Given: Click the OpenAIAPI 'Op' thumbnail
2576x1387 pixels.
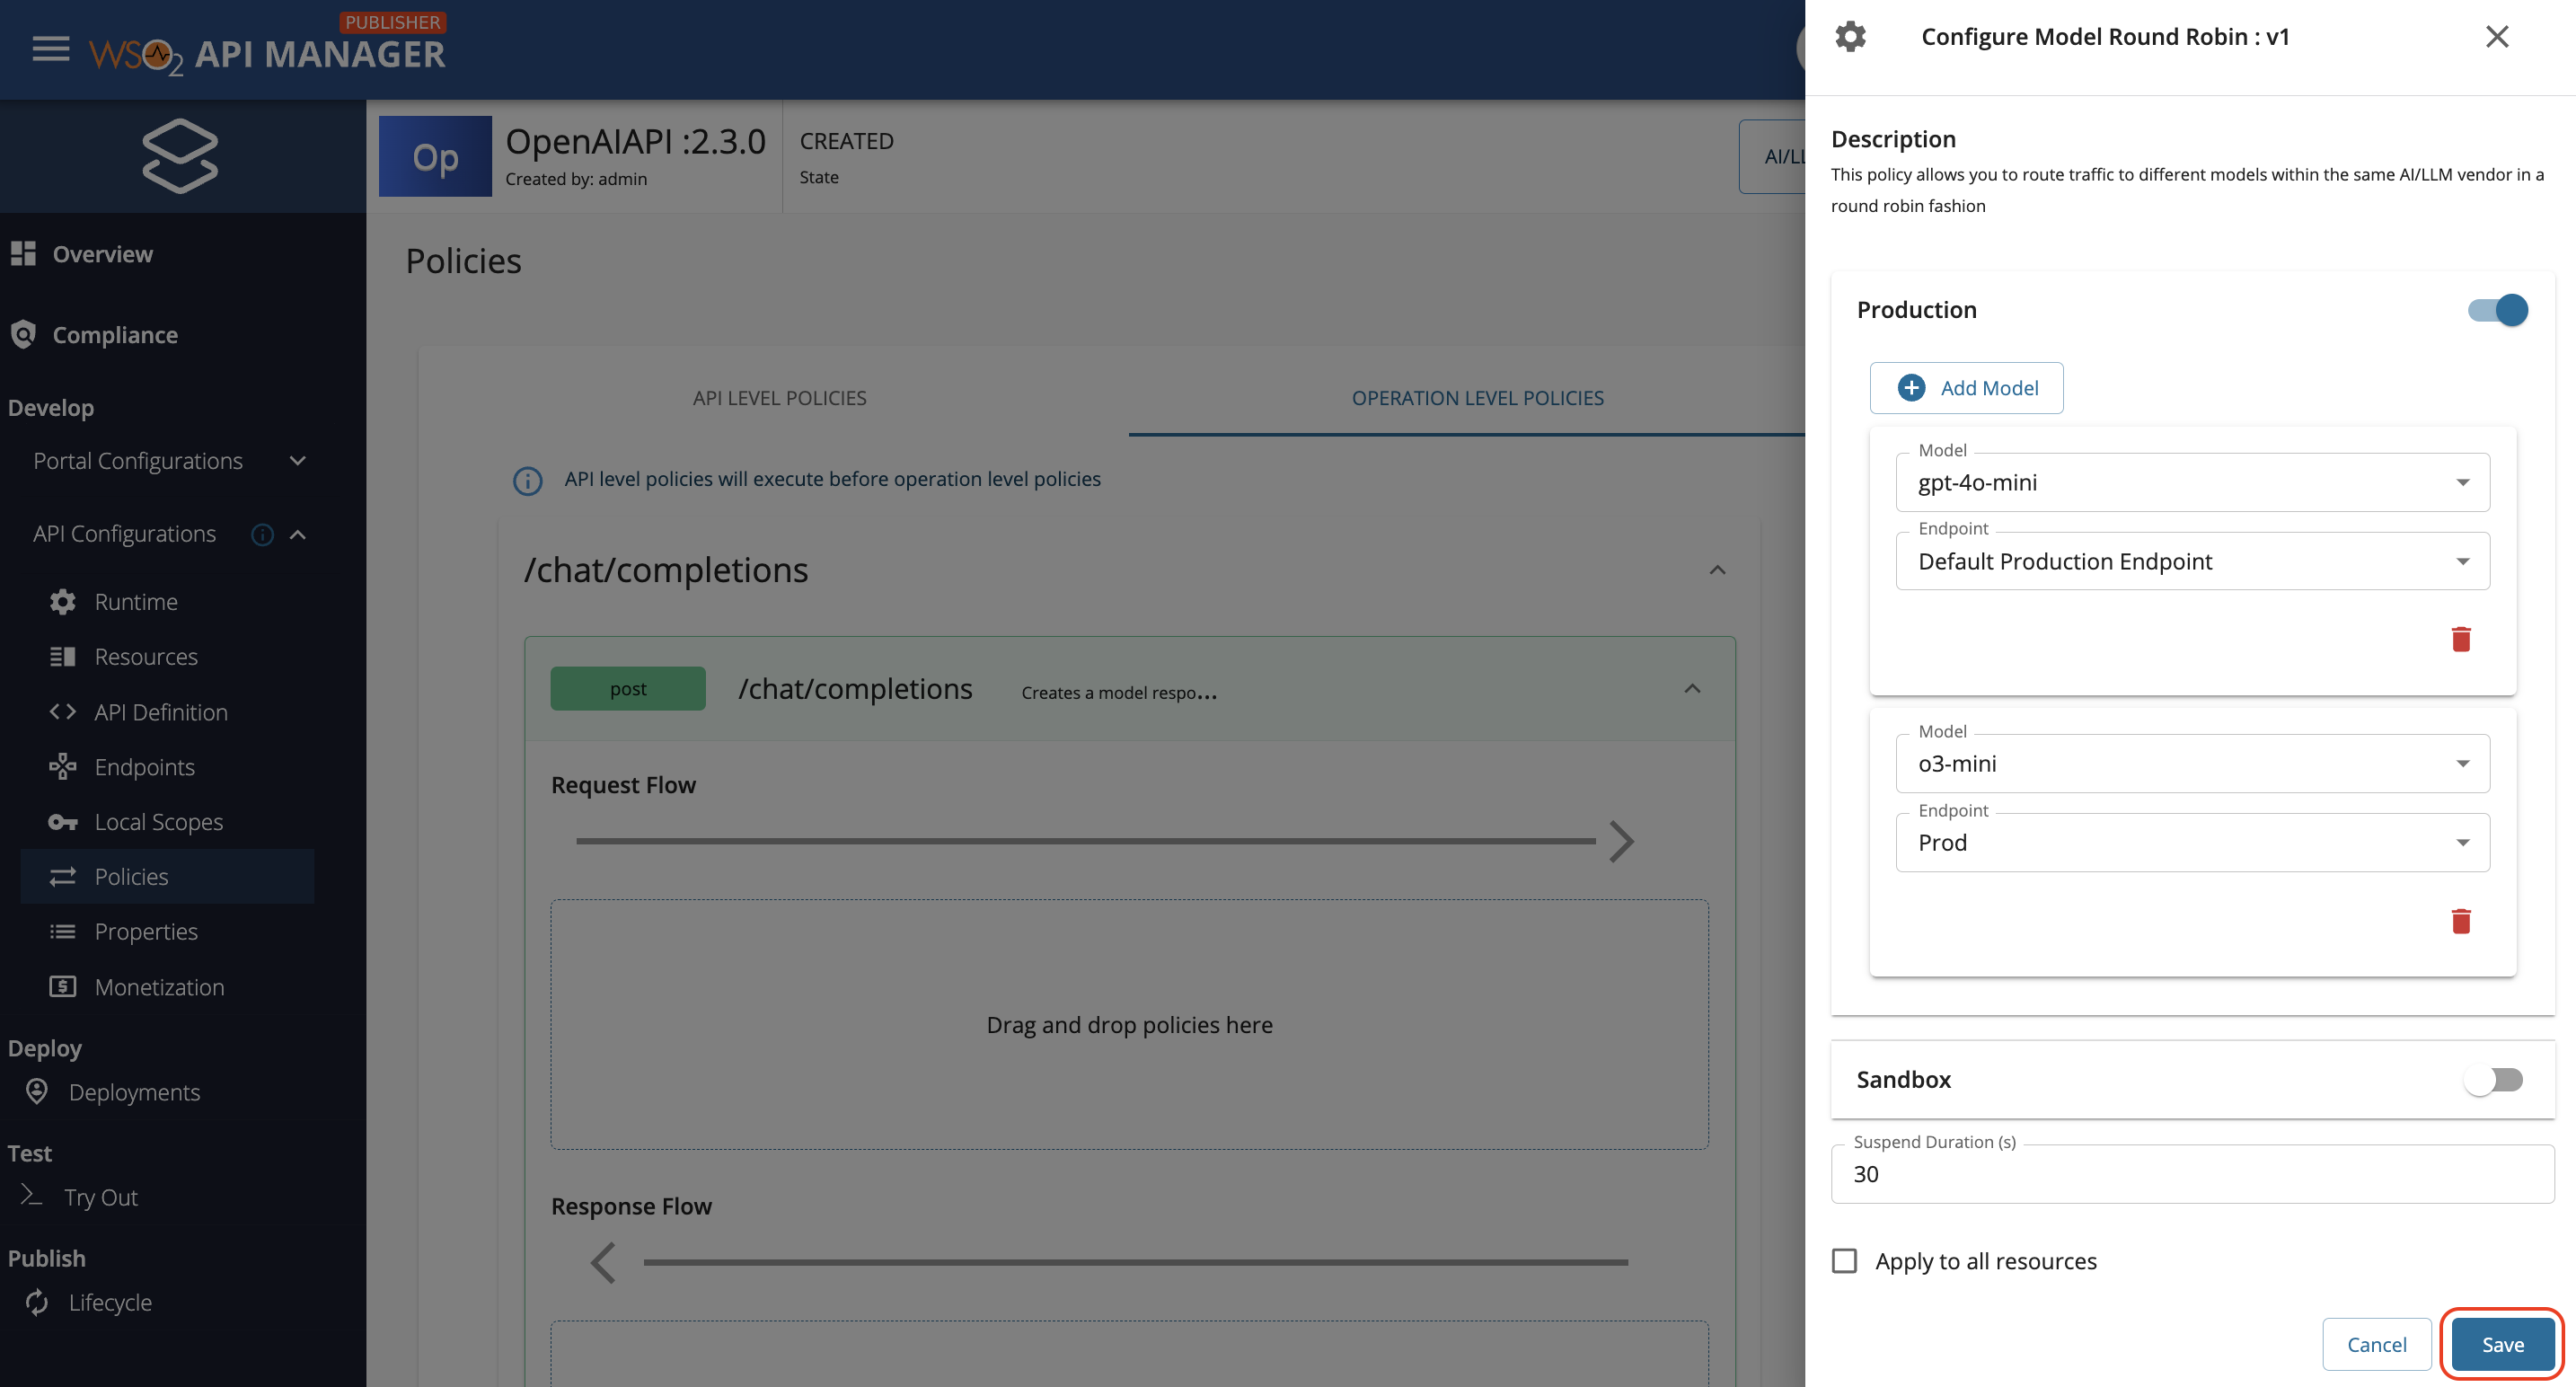Looking at the screenshot, I should 435,156.
